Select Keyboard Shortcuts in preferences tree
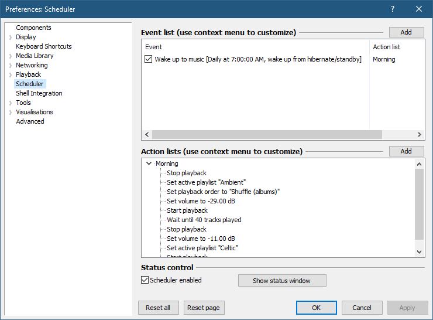Screen dimensions: 433x320 [x=44, y=46]
